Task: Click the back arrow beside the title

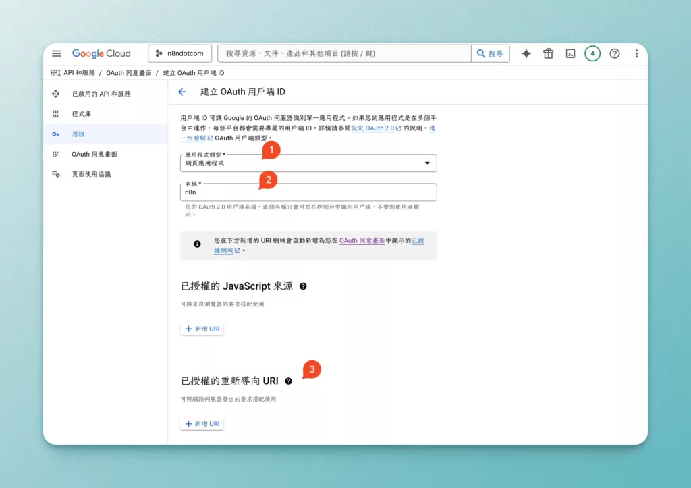Action: 182,92
